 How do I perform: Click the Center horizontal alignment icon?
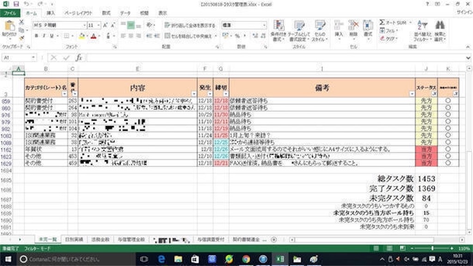point(131,36)
